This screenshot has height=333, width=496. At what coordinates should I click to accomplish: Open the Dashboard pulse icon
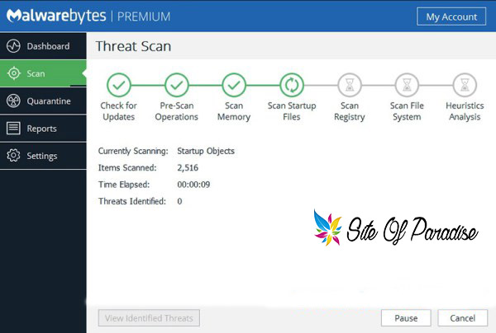pos(13,46)
